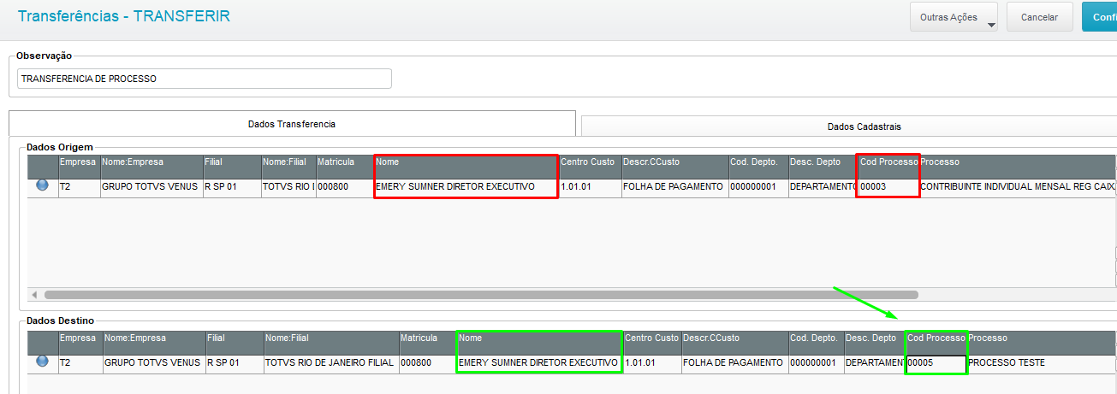Select GRUPO TOTVS VENUS cell in Dados Origem

click(x=151, y=186)
